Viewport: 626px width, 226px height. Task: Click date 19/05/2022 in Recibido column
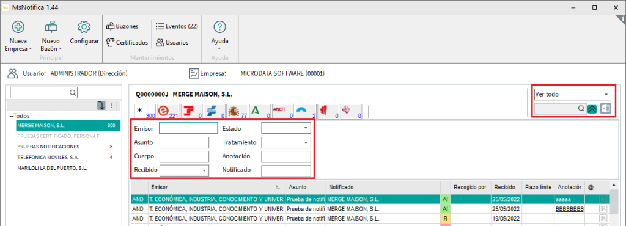coord(506,219)
